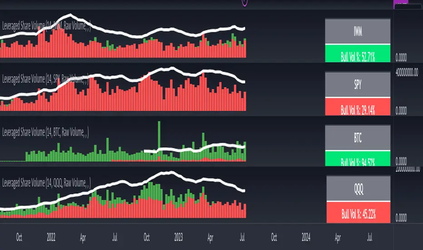Click the white moving average line in BTC pane
Image resolution: width=423 pixels, height=250 pixels.
coord(194,149)
